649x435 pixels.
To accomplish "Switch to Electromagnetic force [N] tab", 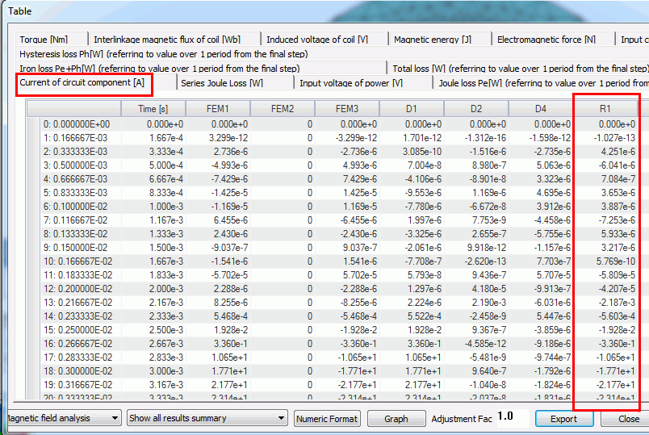I will (x=546, y=39).
